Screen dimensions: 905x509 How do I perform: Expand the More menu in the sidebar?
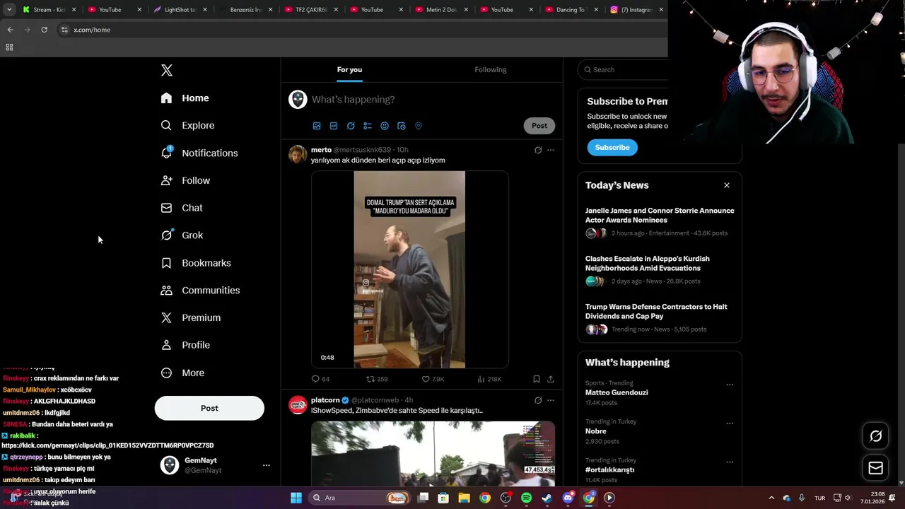click(x=182, y=373)
